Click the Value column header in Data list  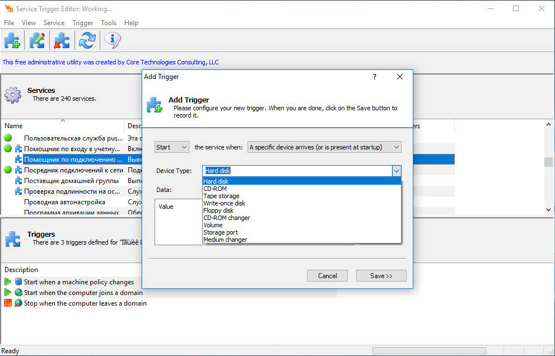coord(166,207)
